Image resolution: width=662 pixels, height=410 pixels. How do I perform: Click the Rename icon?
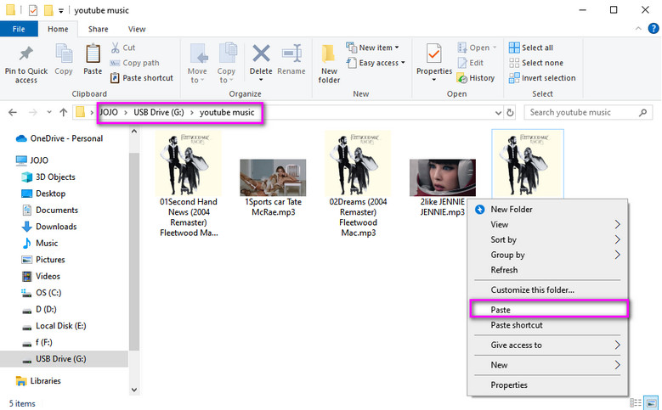pos(291,53)
